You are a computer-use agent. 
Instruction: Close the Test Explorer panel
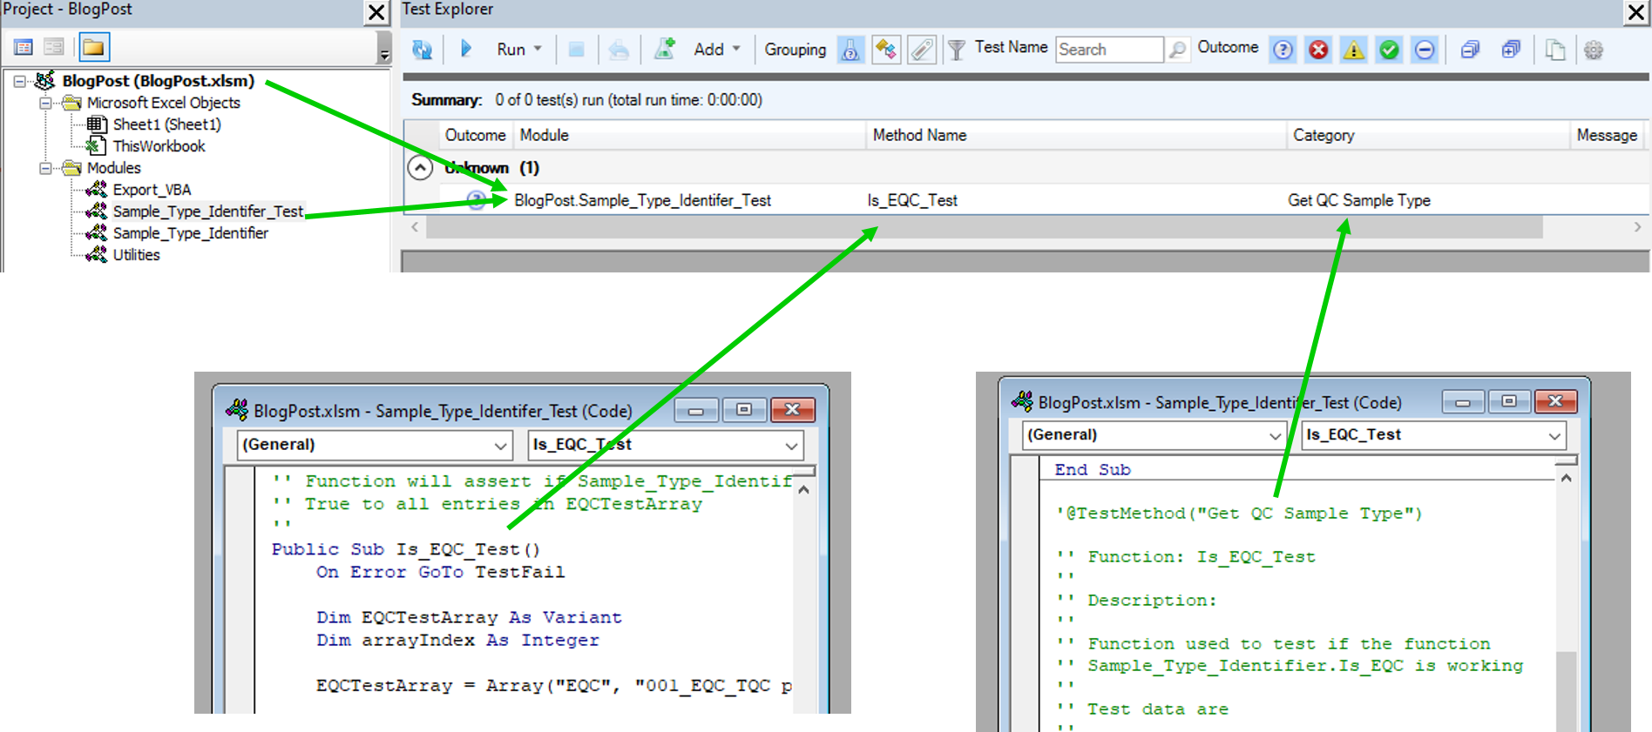click(1636, 12)
